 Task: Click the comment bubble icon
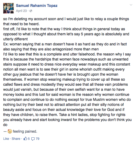tap(33, 139)
